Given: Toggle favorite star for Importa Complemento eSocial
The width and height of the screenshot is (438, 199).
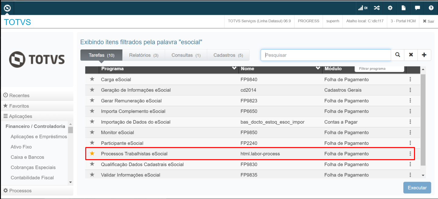Looking at the screenshot, I should pyautogui.click(x=92, y=111).
